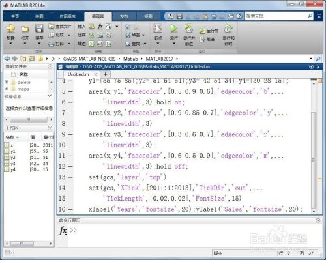This screenshot has height=260, width=326.
Task: Click the command window prompt
Action: pyautogui.click(x=73, y=230)
